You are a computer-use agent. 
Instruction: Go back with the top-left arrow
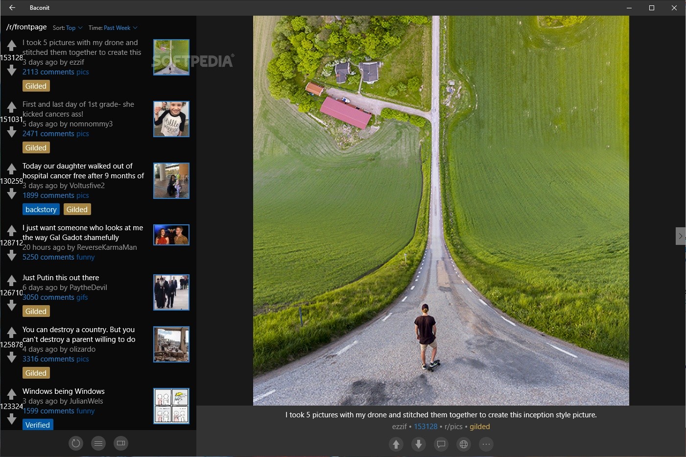click(x=12, y=8)
